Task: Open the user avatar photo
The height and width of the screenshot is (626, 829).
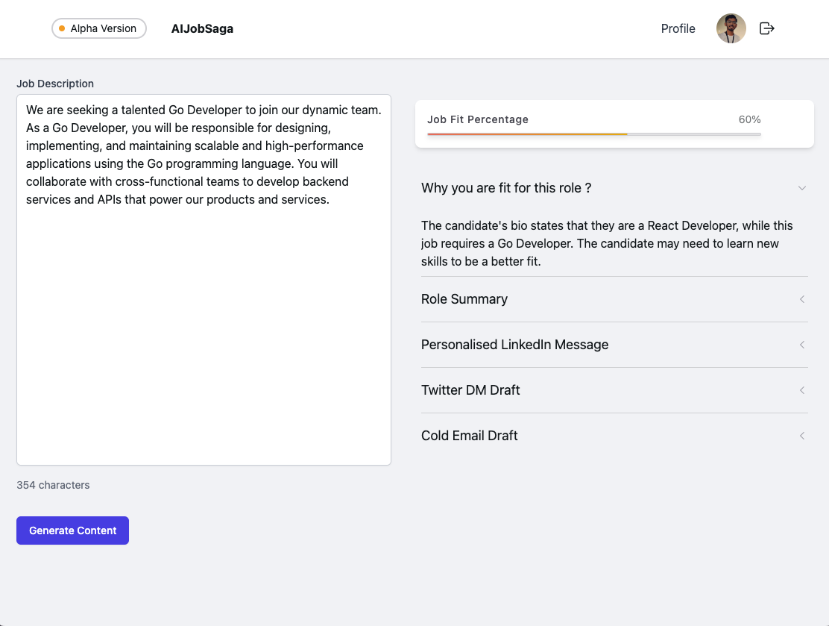Action: (731, 28)
